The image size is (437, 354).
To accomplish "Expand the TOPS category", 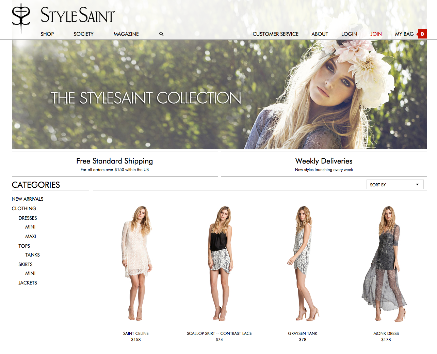I will 24,246.
